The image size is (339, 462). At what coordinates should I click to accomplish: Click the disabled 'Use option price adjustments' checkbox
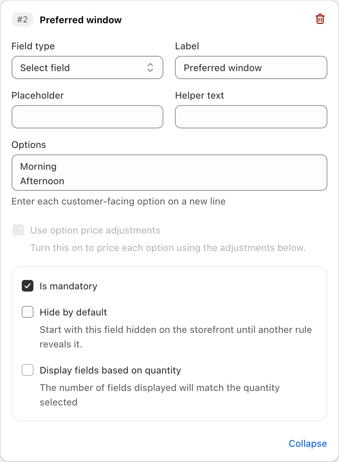(18, 230)
